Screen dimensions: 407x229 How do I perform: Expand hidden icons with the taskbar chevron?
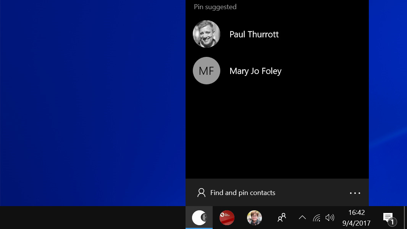click(302, 217)
